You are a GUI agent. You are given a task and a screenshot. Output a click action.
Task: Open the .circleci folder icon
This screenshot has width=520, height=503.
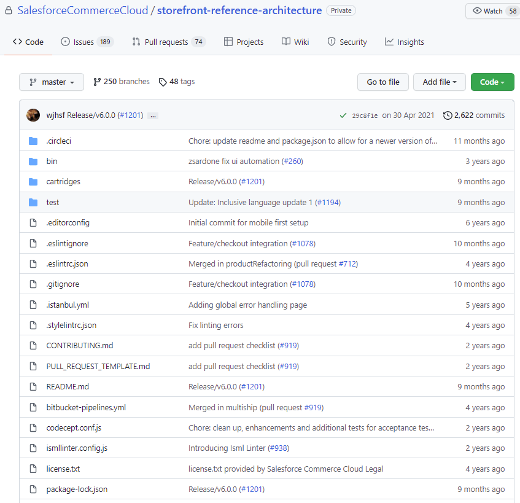point(33,141)
